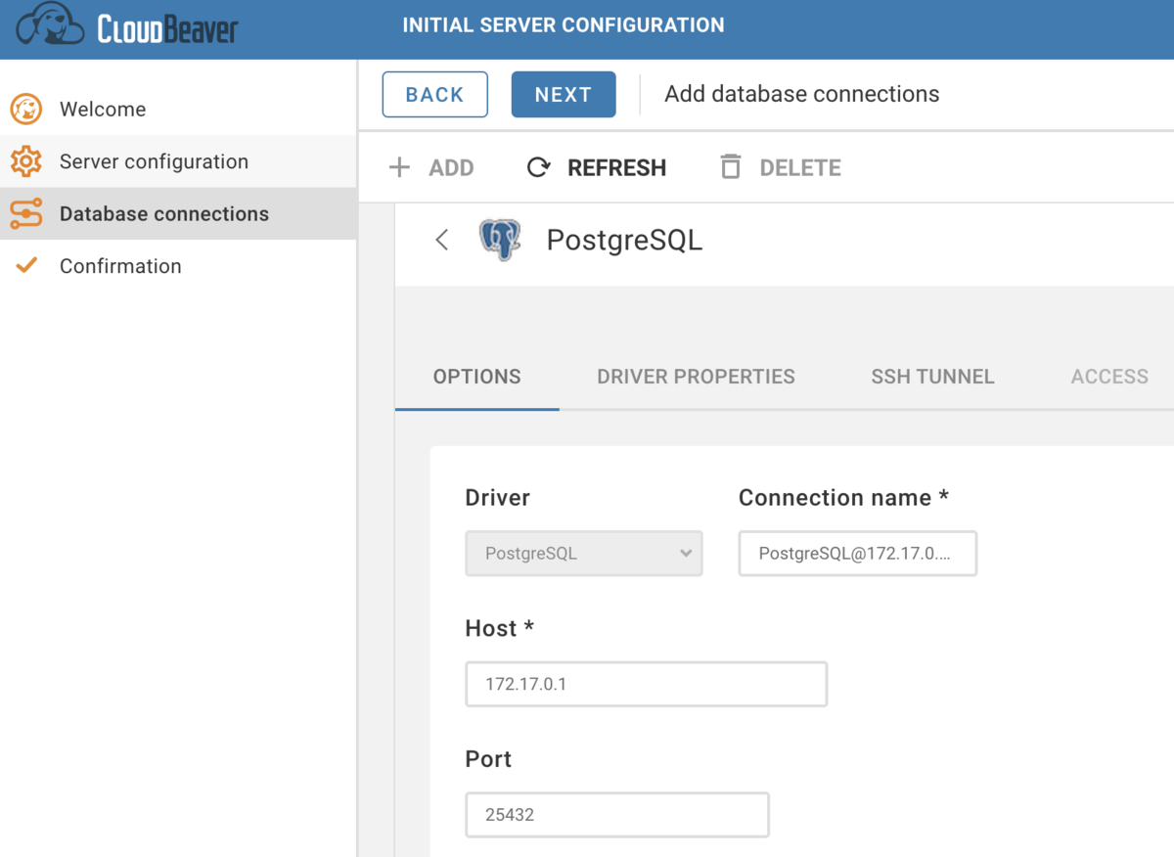Image resolution: width=1174 pixels, height=857 pixels.
Task: Click the Database connections sidebar icon
Action: (26, 213)
